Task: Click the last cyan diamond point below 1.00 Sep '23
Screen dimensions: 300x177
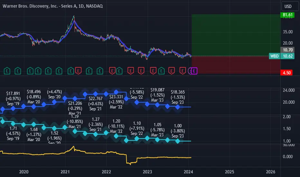Action: [178, 141]
